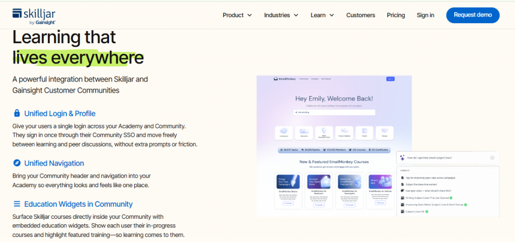Click the Education Widgets in Community heading
Screen dimensions: 515x242
[x=78, y=204]
